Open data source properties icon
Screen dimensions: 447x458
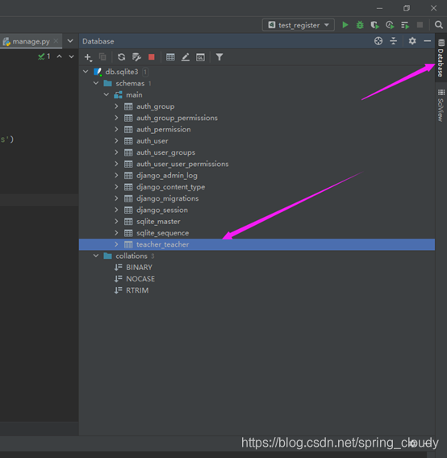[x=136, y=57]
